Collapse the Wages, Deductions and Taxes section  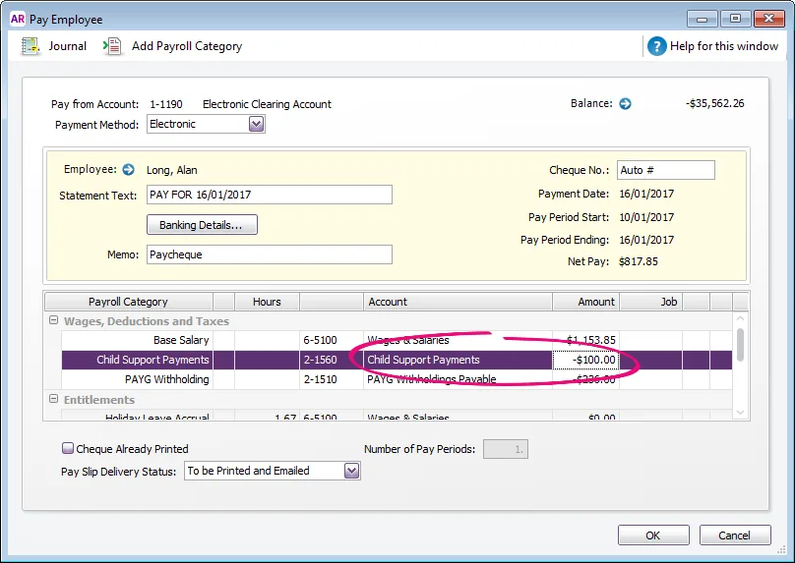53,320
